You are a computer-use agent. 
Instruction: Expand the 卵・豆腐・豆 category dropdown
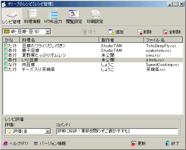point(48,32)
